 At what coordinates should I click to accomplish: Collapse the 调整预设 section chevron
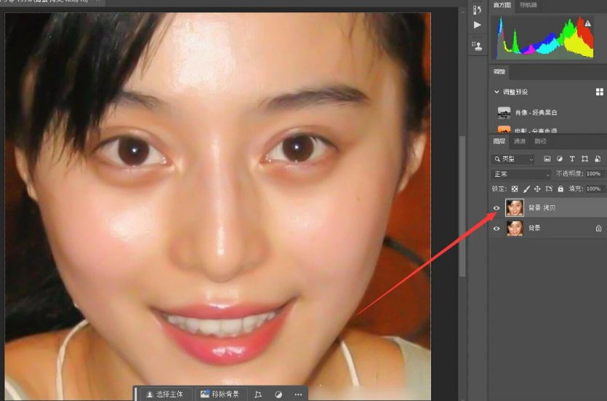coord(497,92)
